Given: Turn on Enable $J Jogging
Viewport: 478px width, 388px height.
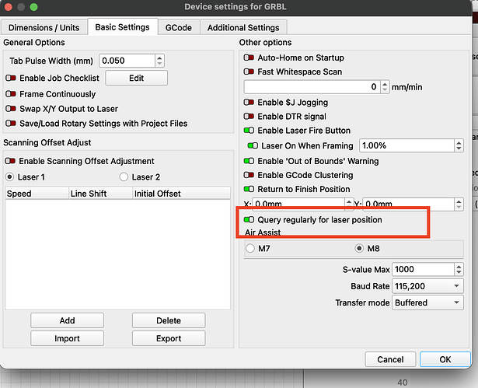Looking at the screenshot, I should pos(249,102).
